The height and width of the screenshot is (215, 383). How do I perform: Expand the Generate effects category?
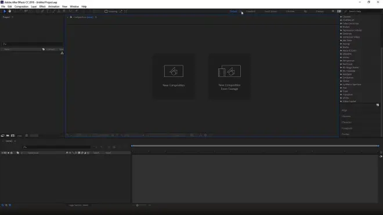pos(341,34)
